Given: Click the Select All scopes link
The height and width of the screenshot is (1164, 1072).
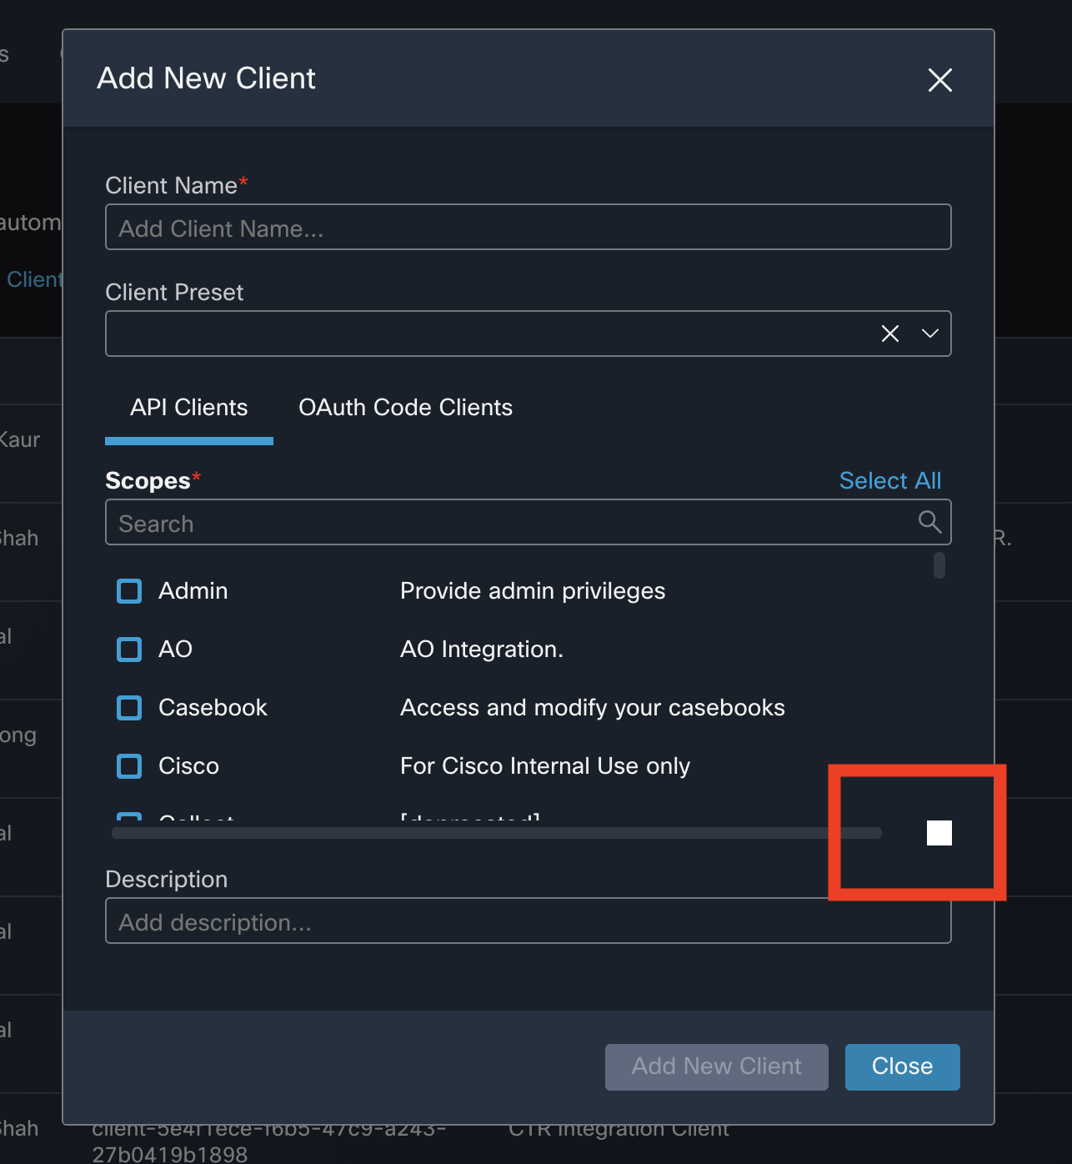Looking at the screenshot, I should click(889, 480).
